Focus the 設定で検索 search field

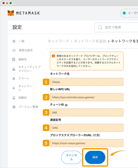tap(116, 27)
